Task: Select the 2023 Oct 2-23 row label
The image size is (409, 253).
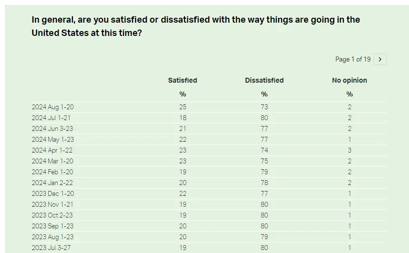Action: (x=52, y=215)
